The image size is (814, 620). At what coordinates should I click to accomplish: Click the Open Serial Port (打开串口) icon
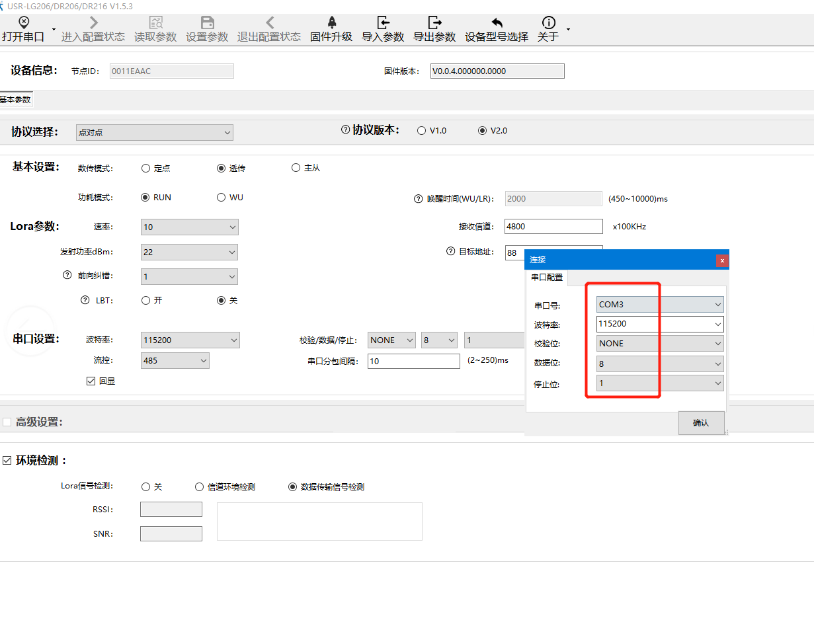[x=24, y=23]
